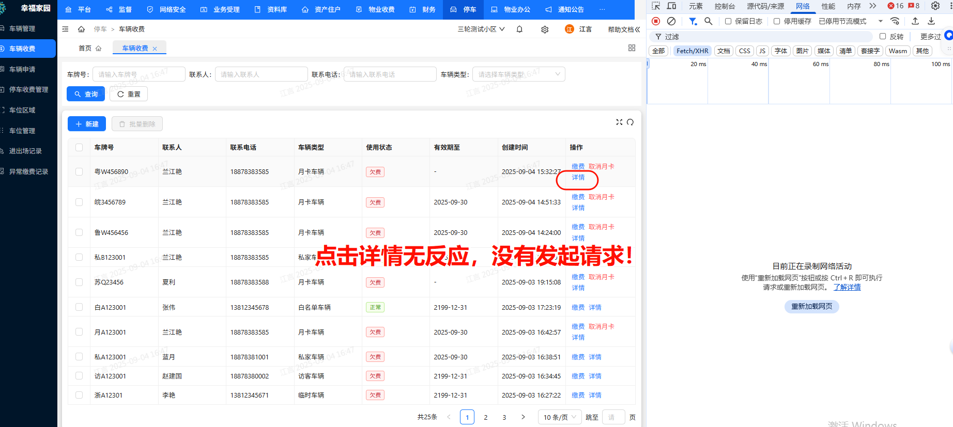Click the grid layout icon beside tabs
953x427 pixels.
point(632,48)
